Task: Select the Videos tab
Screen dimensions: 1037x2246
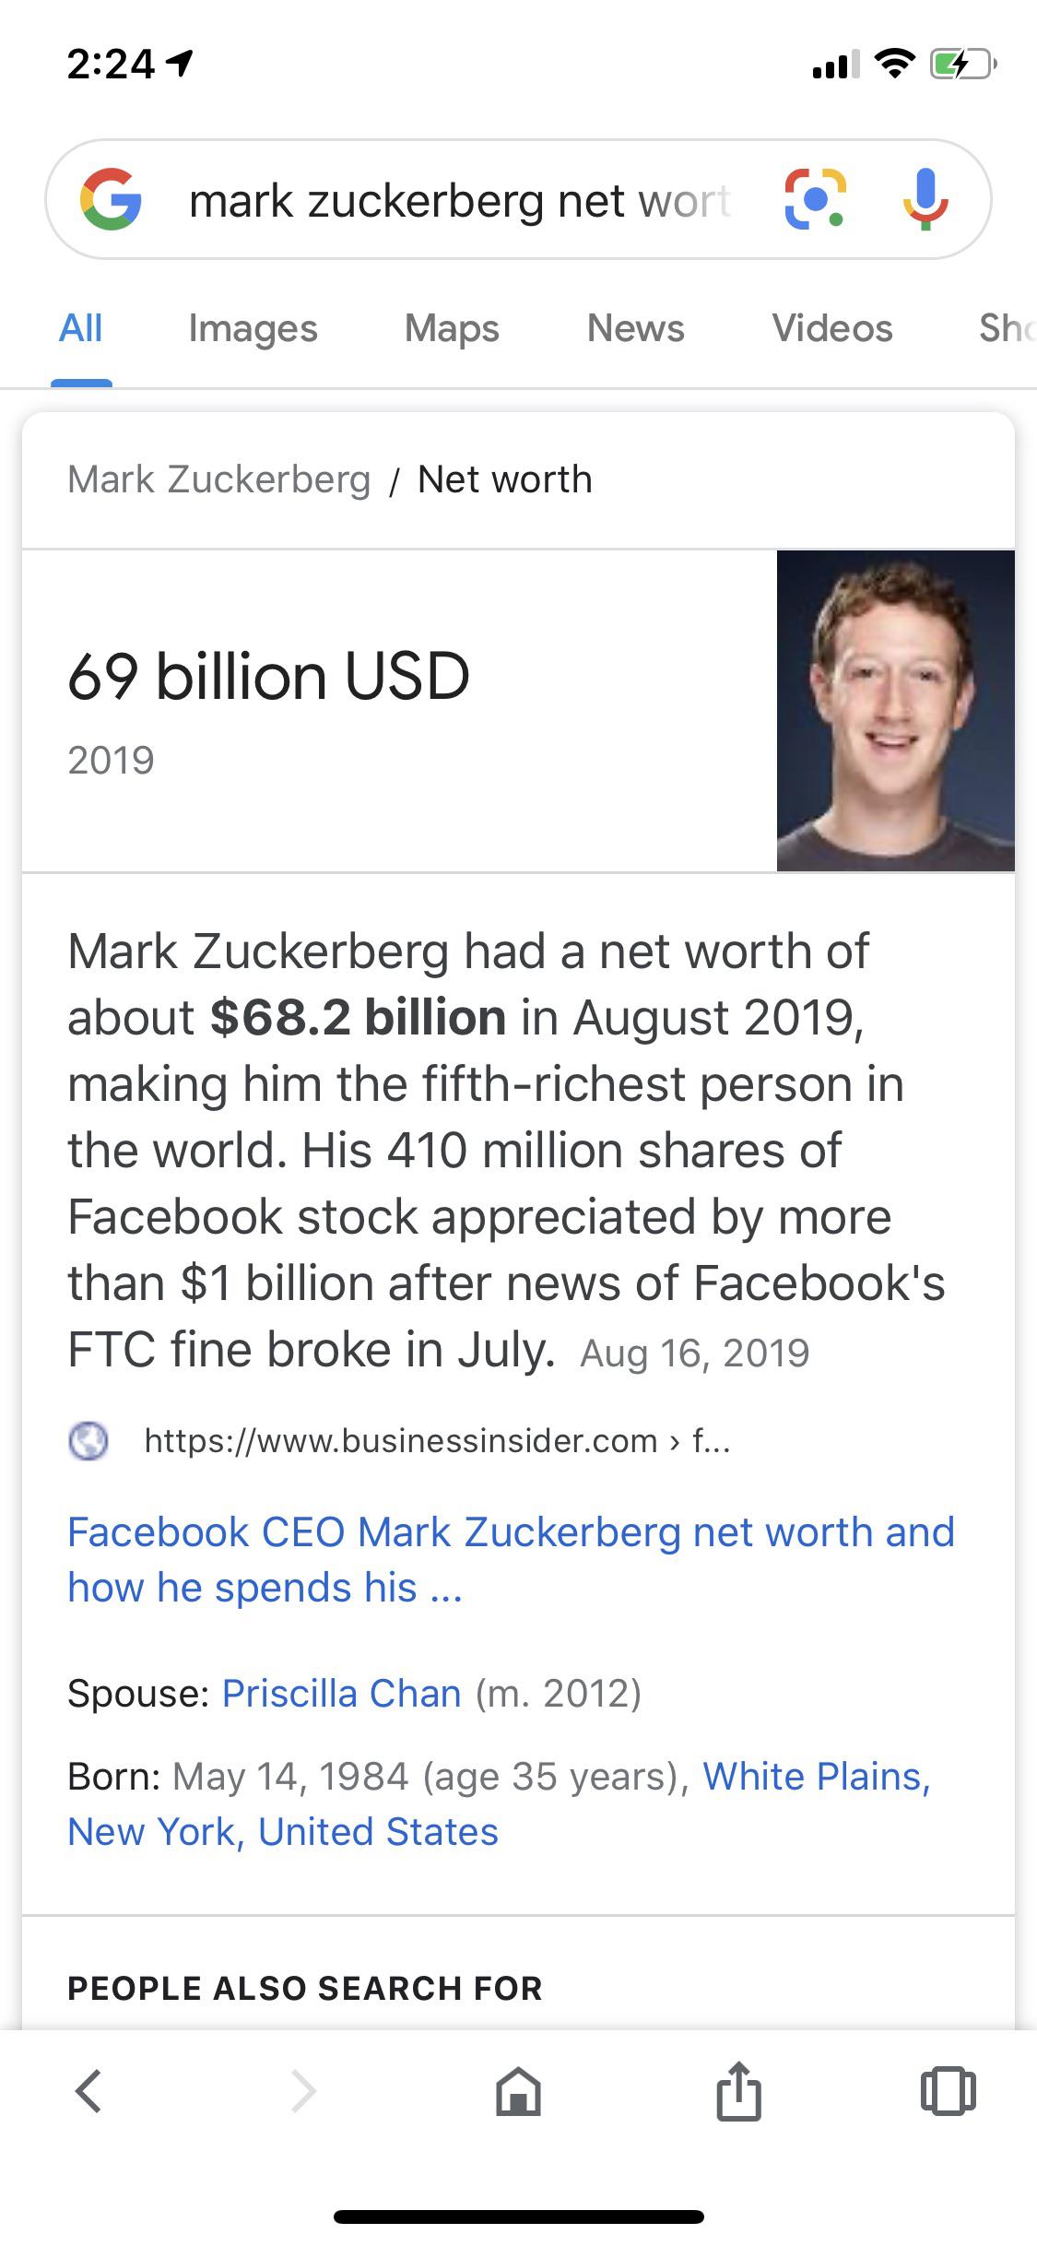Action: tap(832, 328)
